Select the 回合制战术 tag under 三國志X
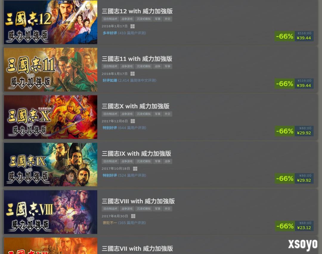The image size is (322, 254). coord(110,114)
